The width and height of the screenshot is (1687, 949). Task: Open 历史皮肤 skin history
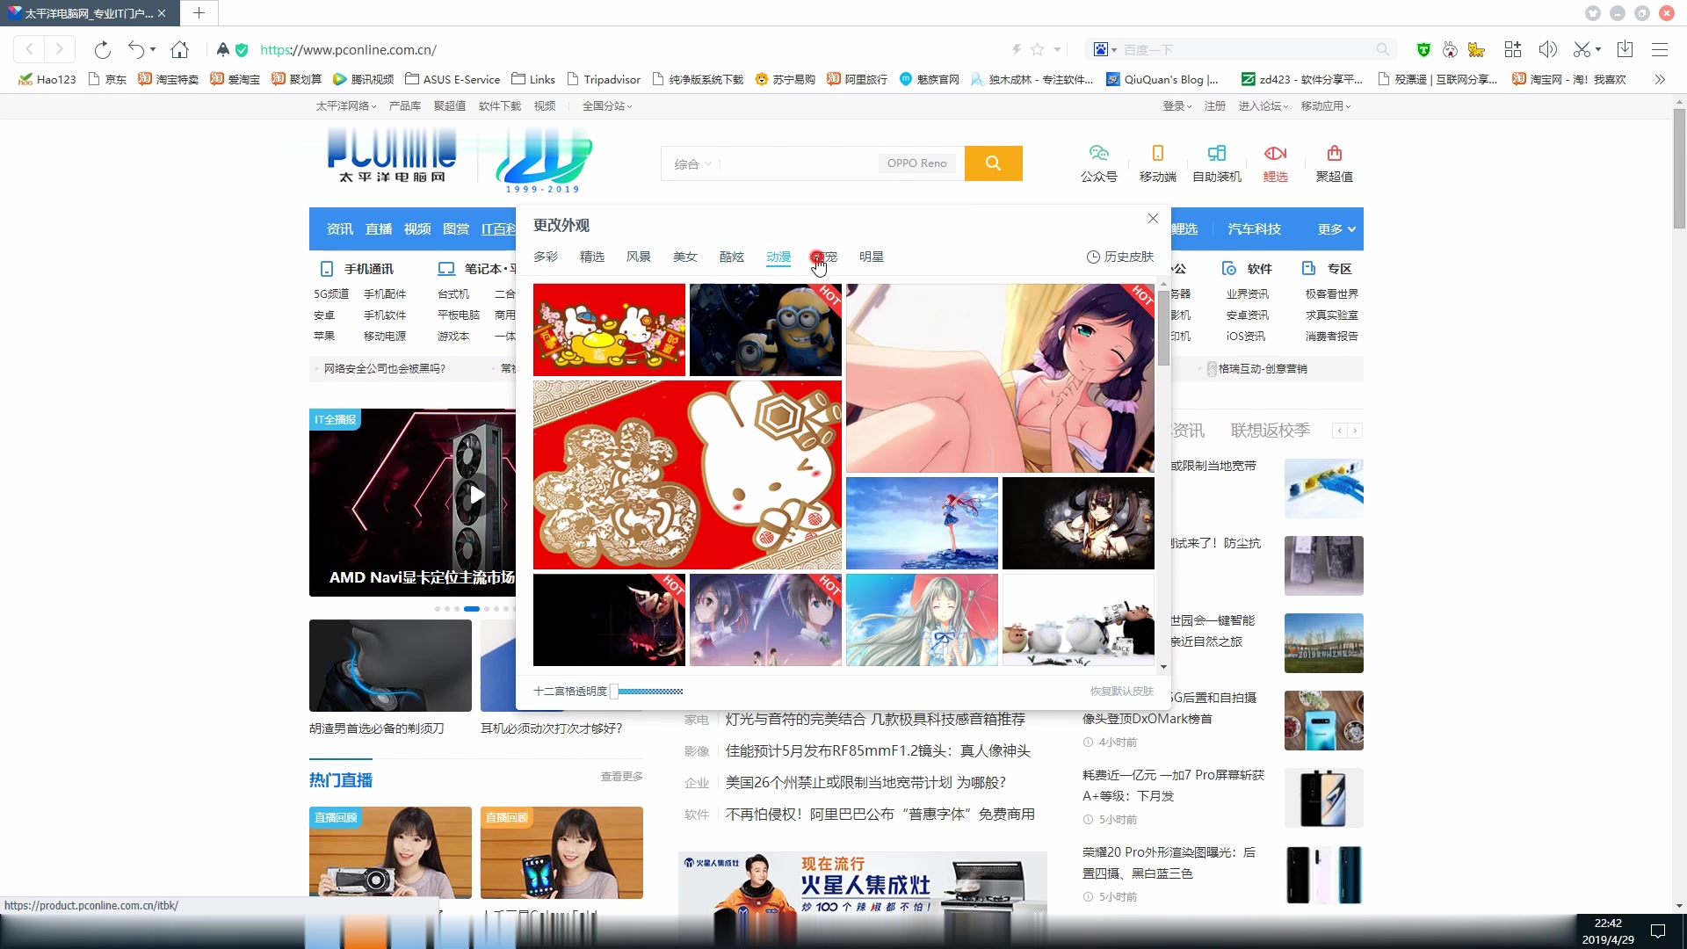(x=1120, y=257)
